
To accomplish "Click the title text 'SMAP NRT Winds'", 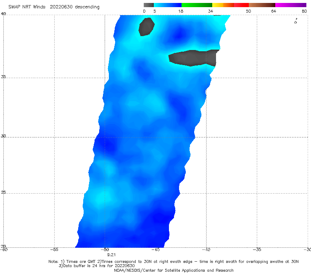I will click(x=27, y=7).
